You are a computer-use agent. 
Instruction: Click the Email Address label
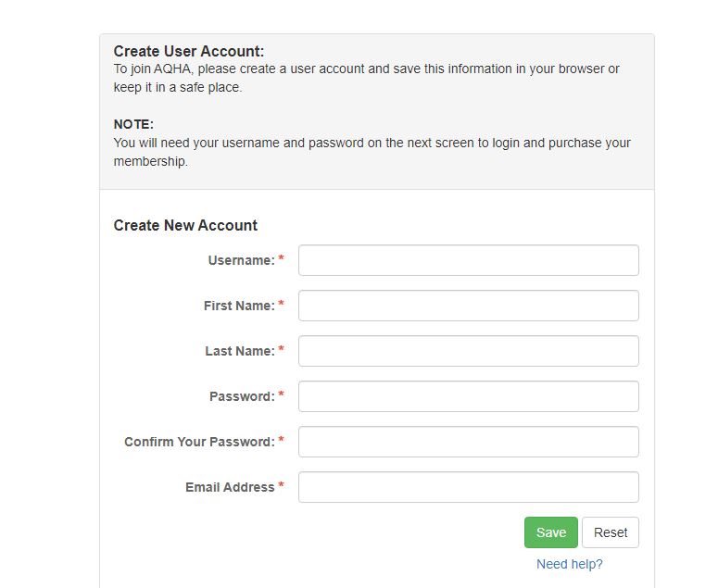[230, 487]
